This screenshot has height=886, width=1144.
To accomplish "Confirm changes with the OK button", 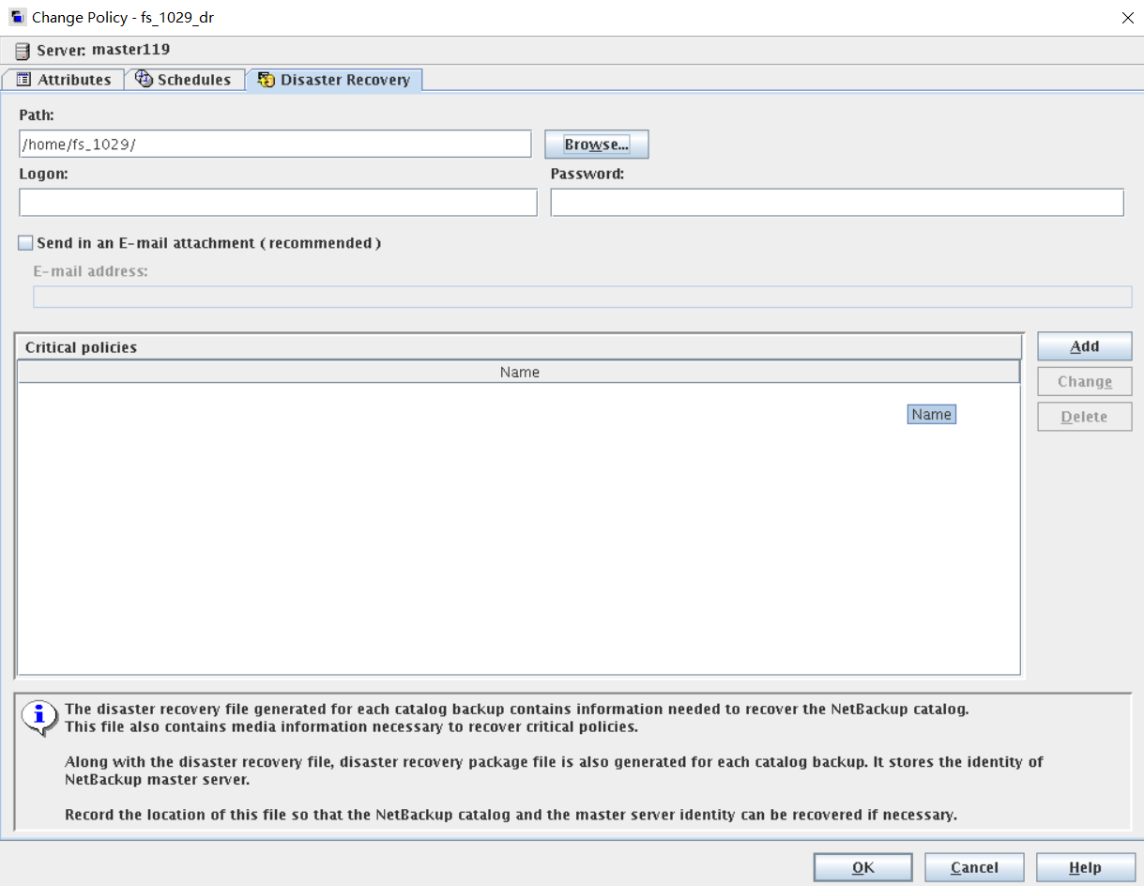I will click(862, 867).
